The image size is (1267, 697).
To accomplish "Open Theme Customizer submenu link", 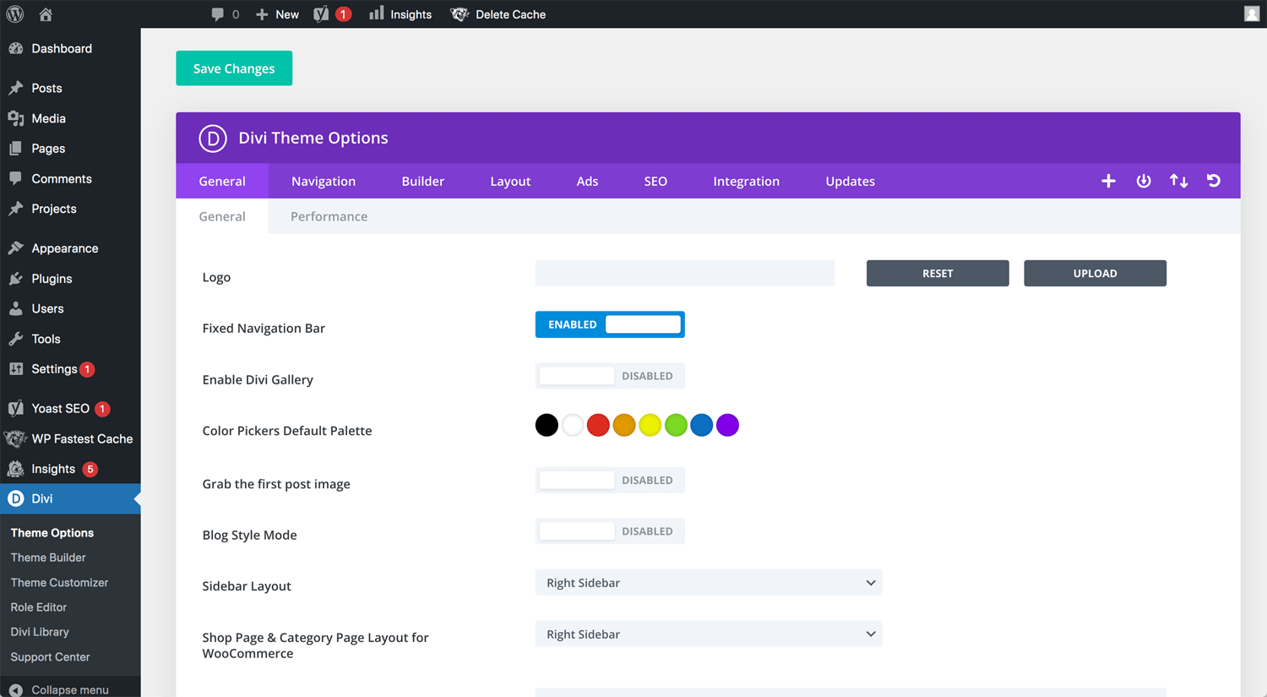I will click(59, 582).
